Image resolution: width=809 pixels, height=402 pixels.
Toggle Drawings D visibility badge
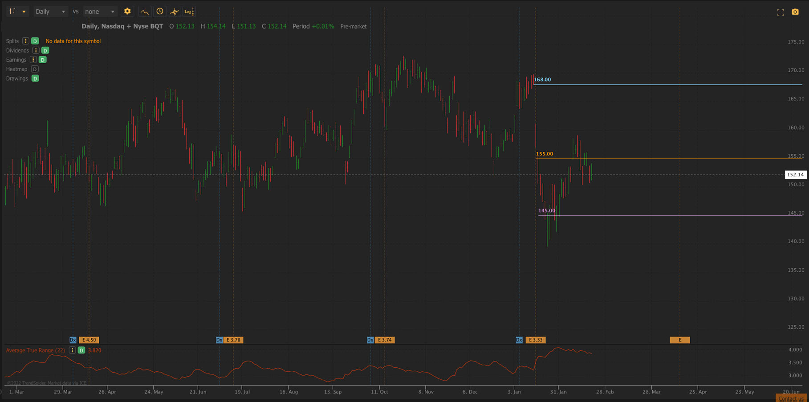click(35, 78)
